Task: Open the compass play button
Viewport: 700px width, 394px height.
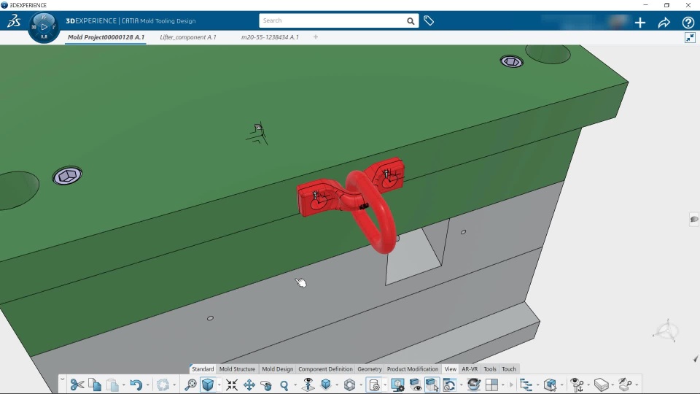Action: click(44, 27)
